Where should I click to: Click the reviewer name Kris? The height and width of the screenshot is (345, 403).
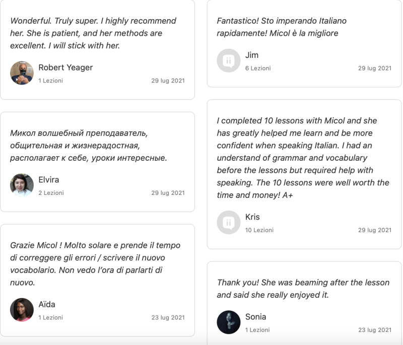coord(252,217)
